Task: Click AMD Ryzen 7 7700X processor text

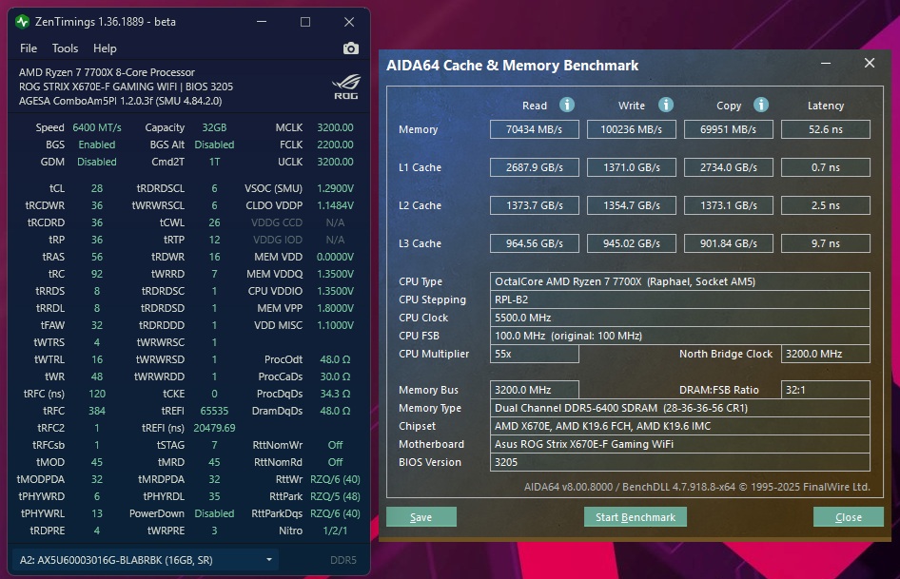Action: click(107, 72)
